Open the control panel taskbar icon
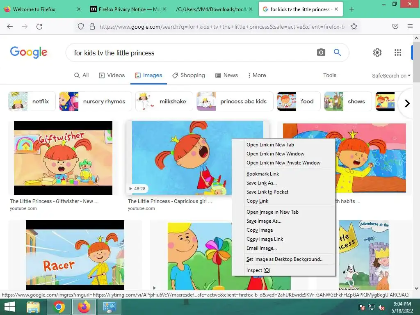This screenshot has width=420, height=315. (x=109, y=307)
